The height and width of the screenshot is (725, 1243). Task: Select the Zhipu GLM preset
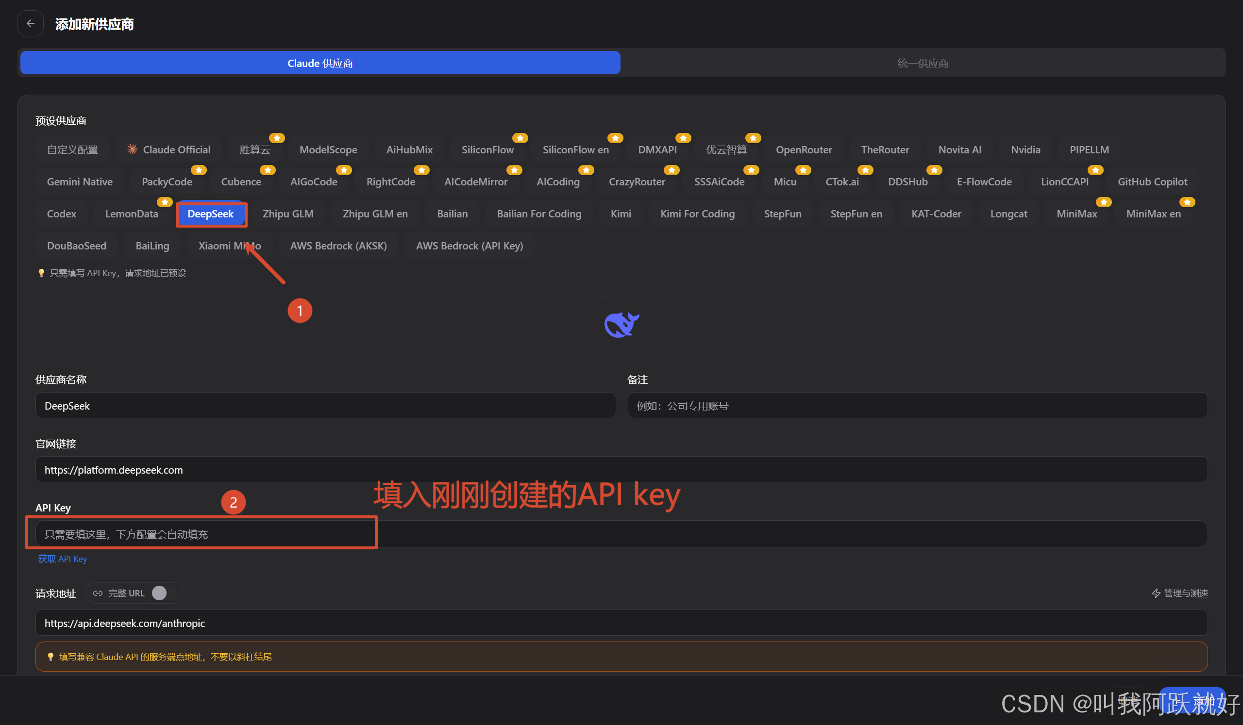click(288, 214)
